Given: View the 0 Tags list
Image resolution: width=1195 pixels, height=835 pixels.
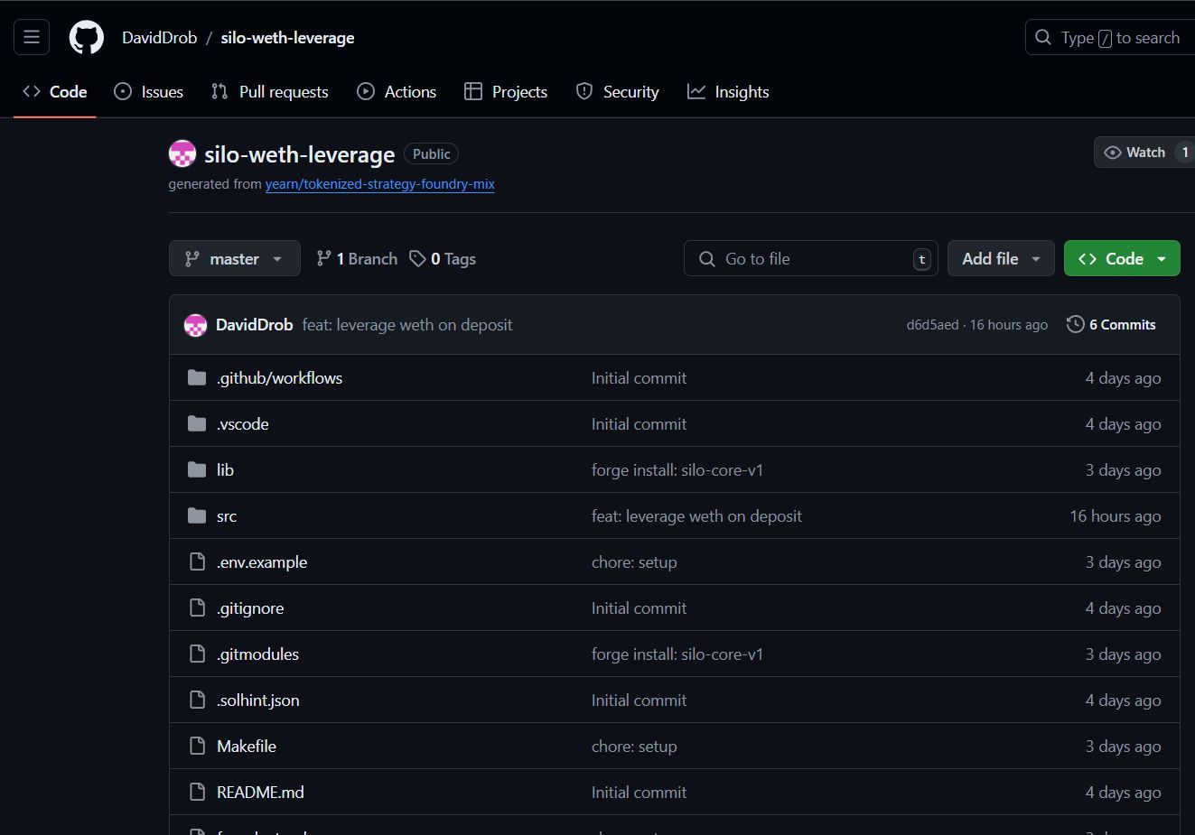Looking at the screenshot, I should pos(443,258).
